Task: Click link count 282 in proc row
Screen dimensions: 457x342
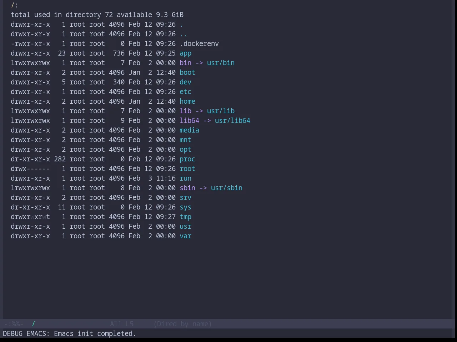Action: [x=60, y=159]
